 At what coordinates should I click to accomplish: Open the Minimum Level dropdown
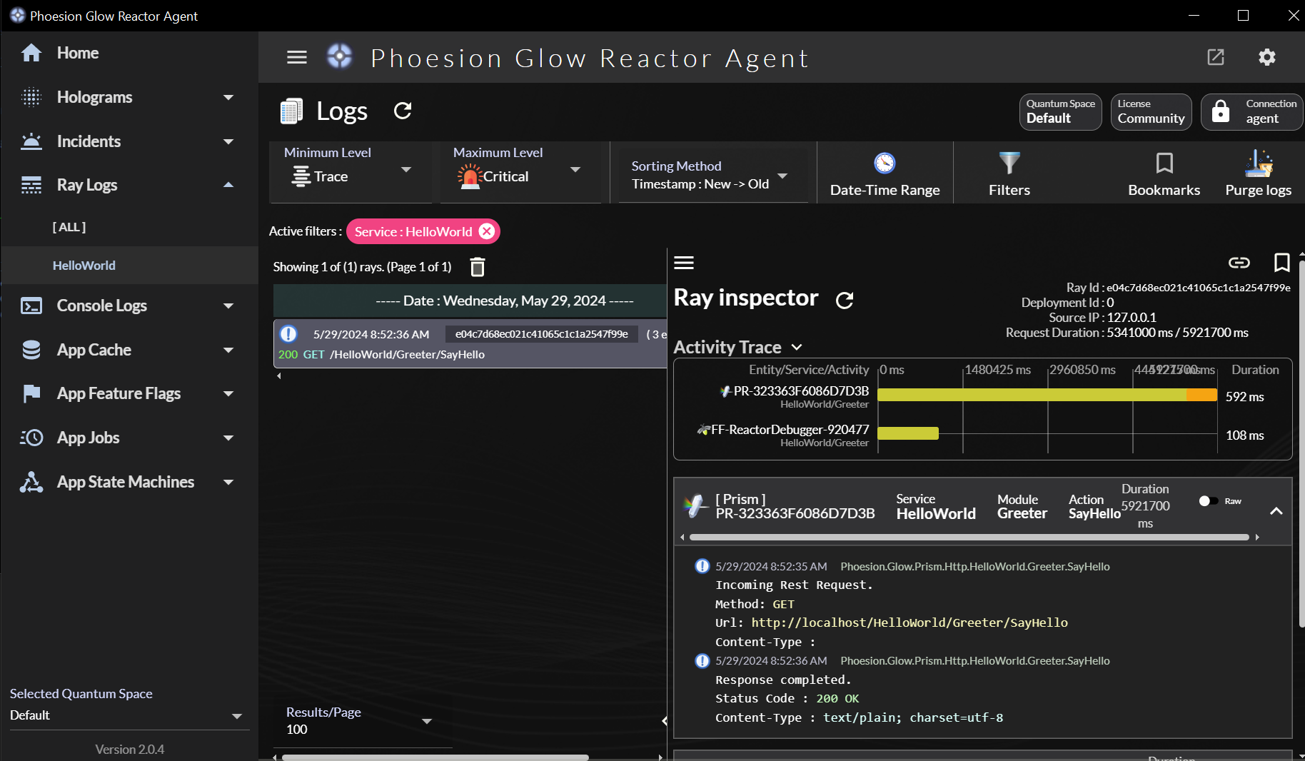(349, 170)
